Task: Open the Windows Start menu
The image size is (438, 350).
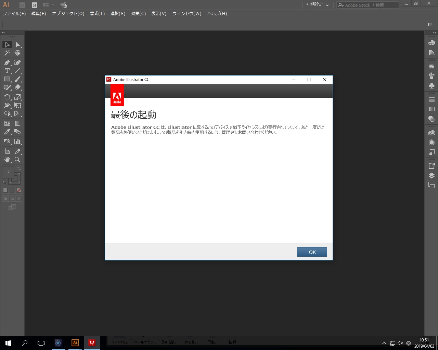Action: point(8,343)
